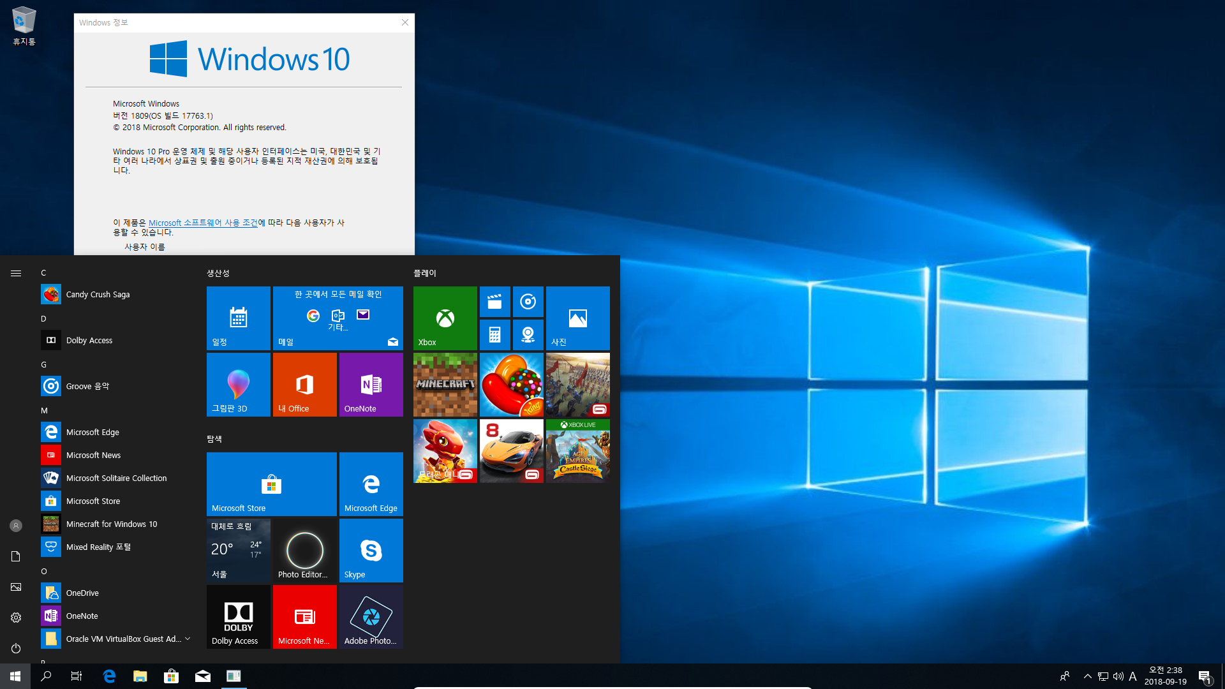Viewport: 1225px width, 689px height.
Task: Expand the Start menu hamburger button
Action: [x=16, y=273]
